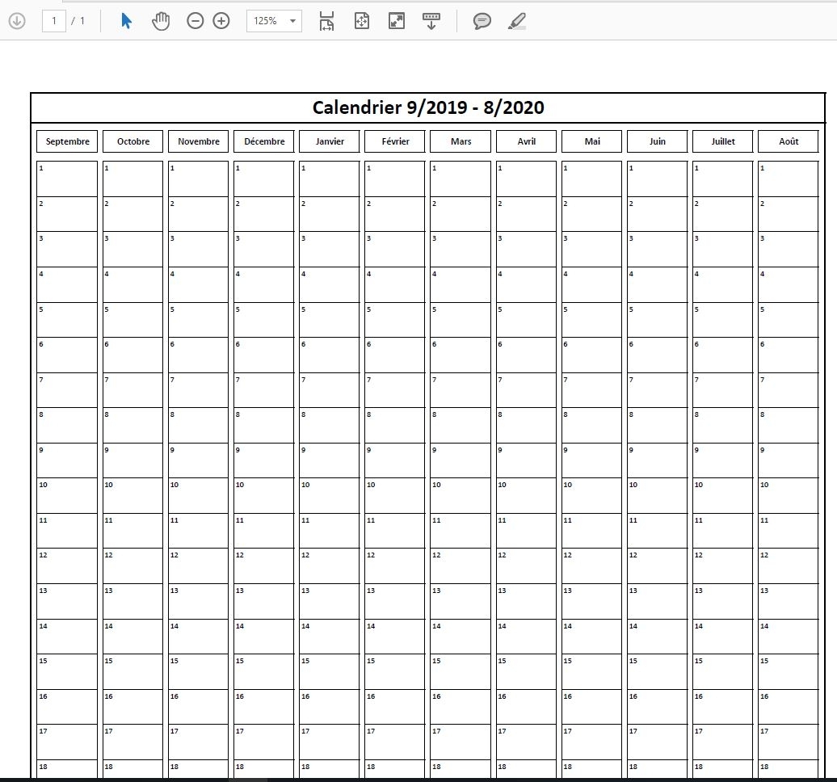837x782 pixels.
Task: Select the arrow Selection tool
Action: (126, 21)
